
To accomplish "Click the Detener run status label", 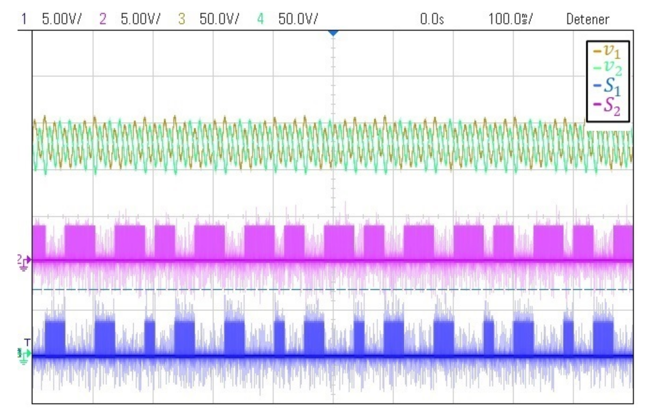I will (587, 19).
